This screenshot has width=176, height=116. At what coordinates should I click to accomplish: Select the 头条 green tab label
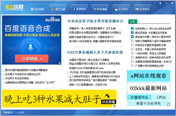click(x=133, y=22)
